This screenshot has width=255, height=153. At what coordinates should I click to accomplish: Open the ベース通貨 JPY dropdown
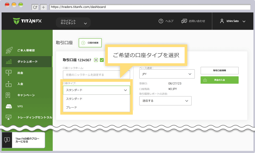tap(167, 74)
